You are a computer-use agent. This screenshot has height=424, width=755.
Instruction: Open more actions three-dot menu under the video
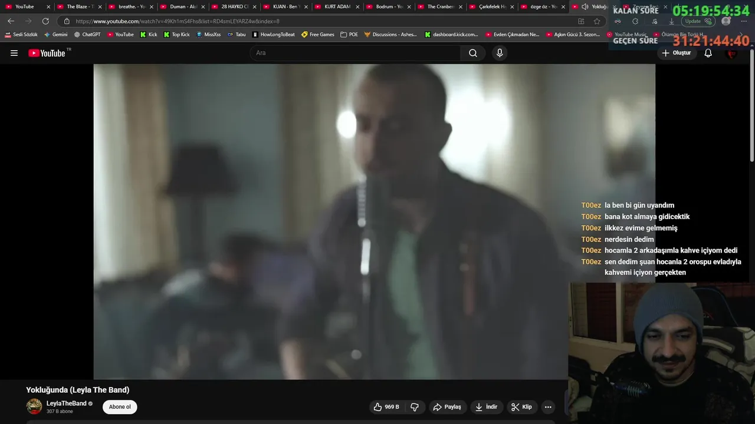tap(548, 407)
